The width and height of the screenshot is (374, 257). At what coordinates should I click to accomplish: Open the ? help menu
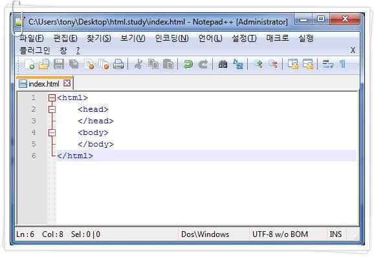pyautogui.click(x=78, y=50)
